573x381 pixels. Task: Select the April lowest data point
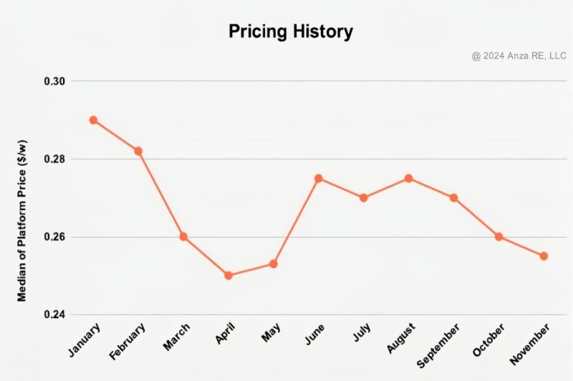[x=228, y=275]
